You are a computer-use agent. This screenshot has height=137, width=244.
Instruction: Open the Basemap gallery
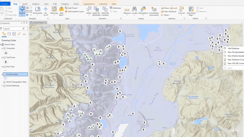pos(54,11)
